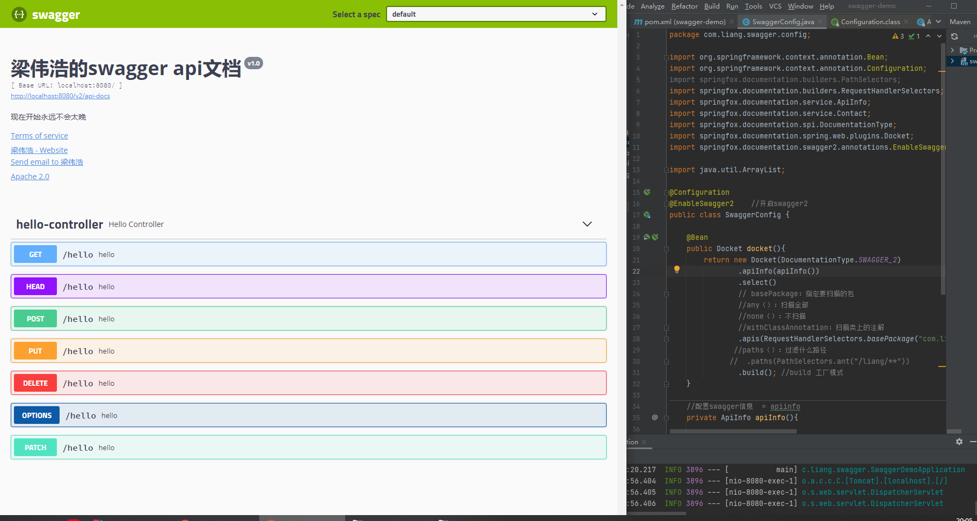The width and height of the screenshot is (977, 521).
Task: Click second Spring bean icon on line 19
Action: click(655, 237)
